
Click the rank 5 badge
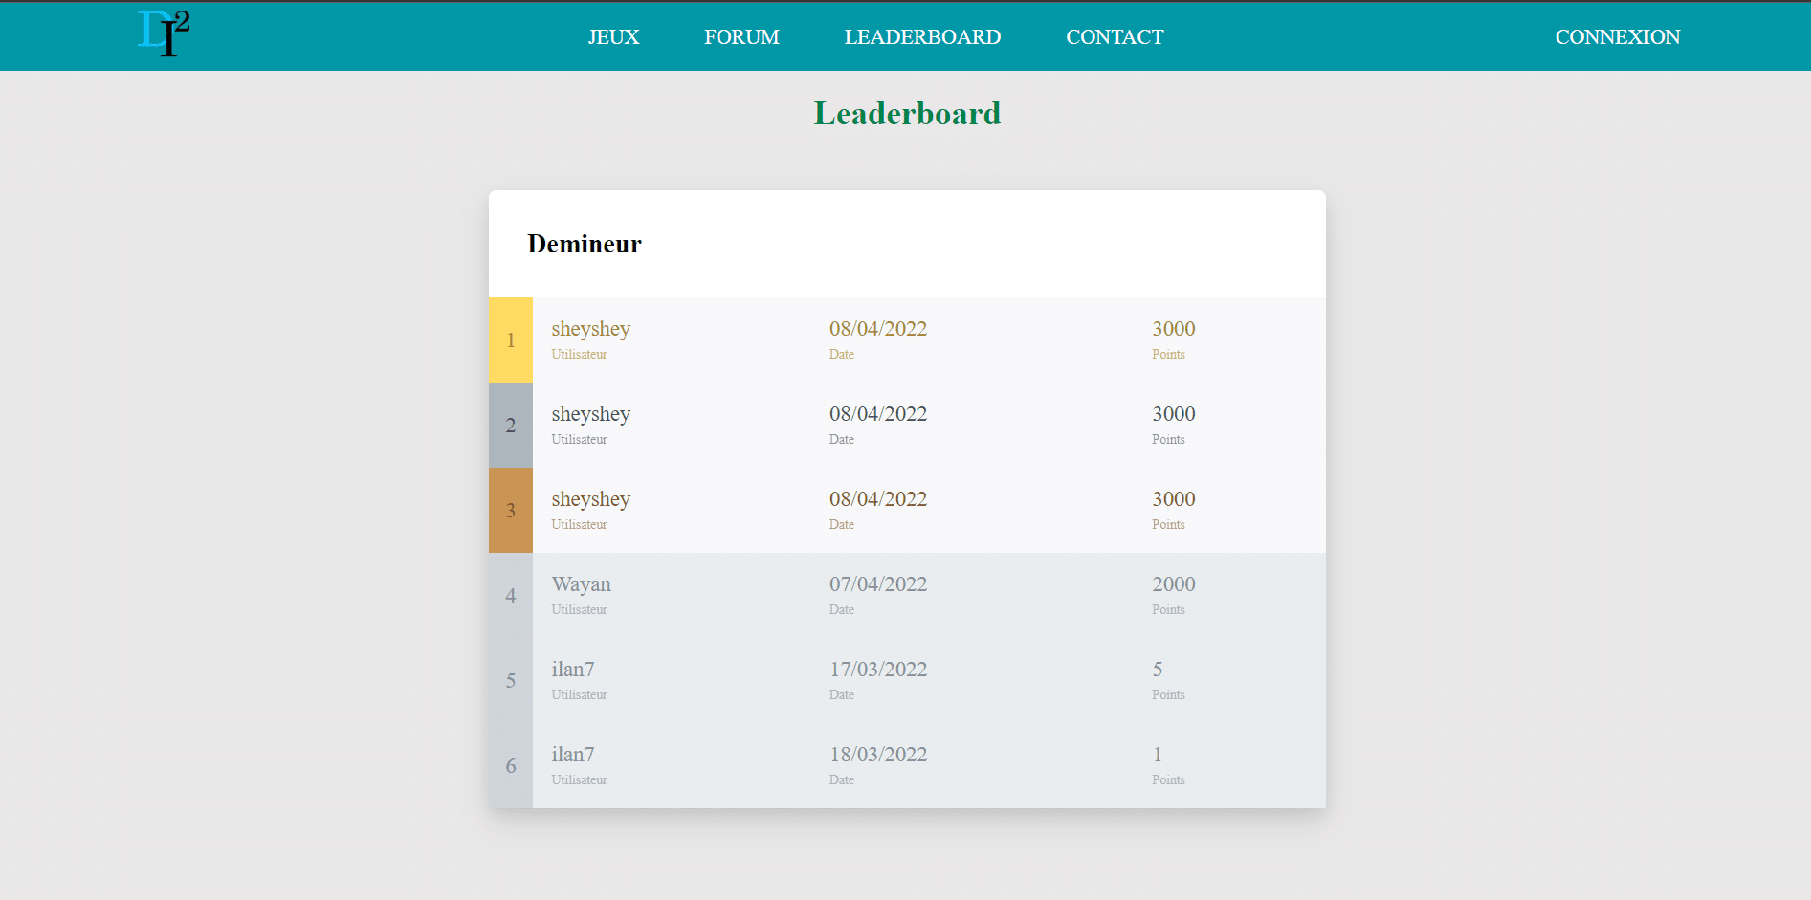point(511,680)
